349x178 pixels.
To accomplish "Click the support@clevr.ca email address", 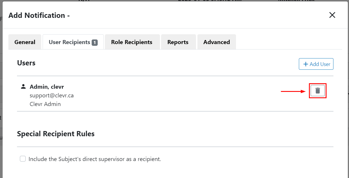I will [x=52, y=95].
